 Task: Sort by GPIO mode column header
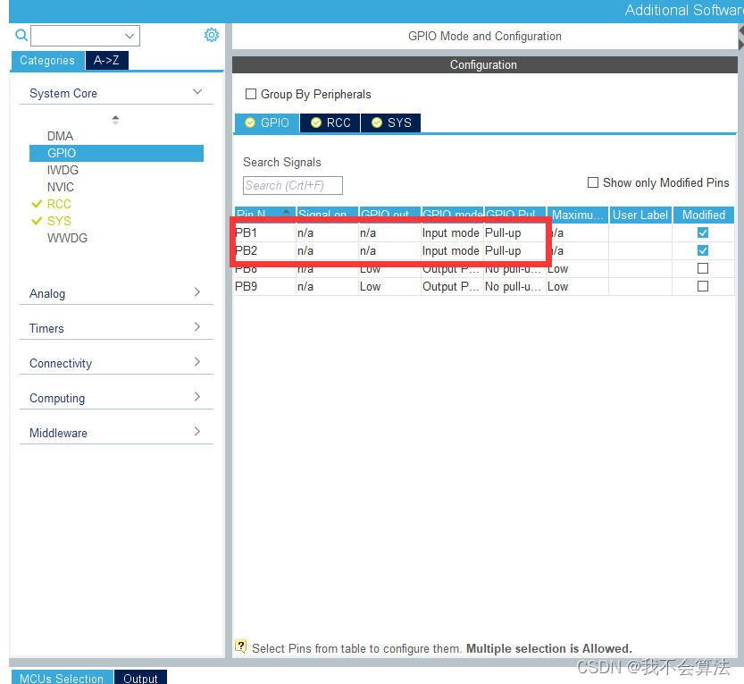click(x=453, y=215)
